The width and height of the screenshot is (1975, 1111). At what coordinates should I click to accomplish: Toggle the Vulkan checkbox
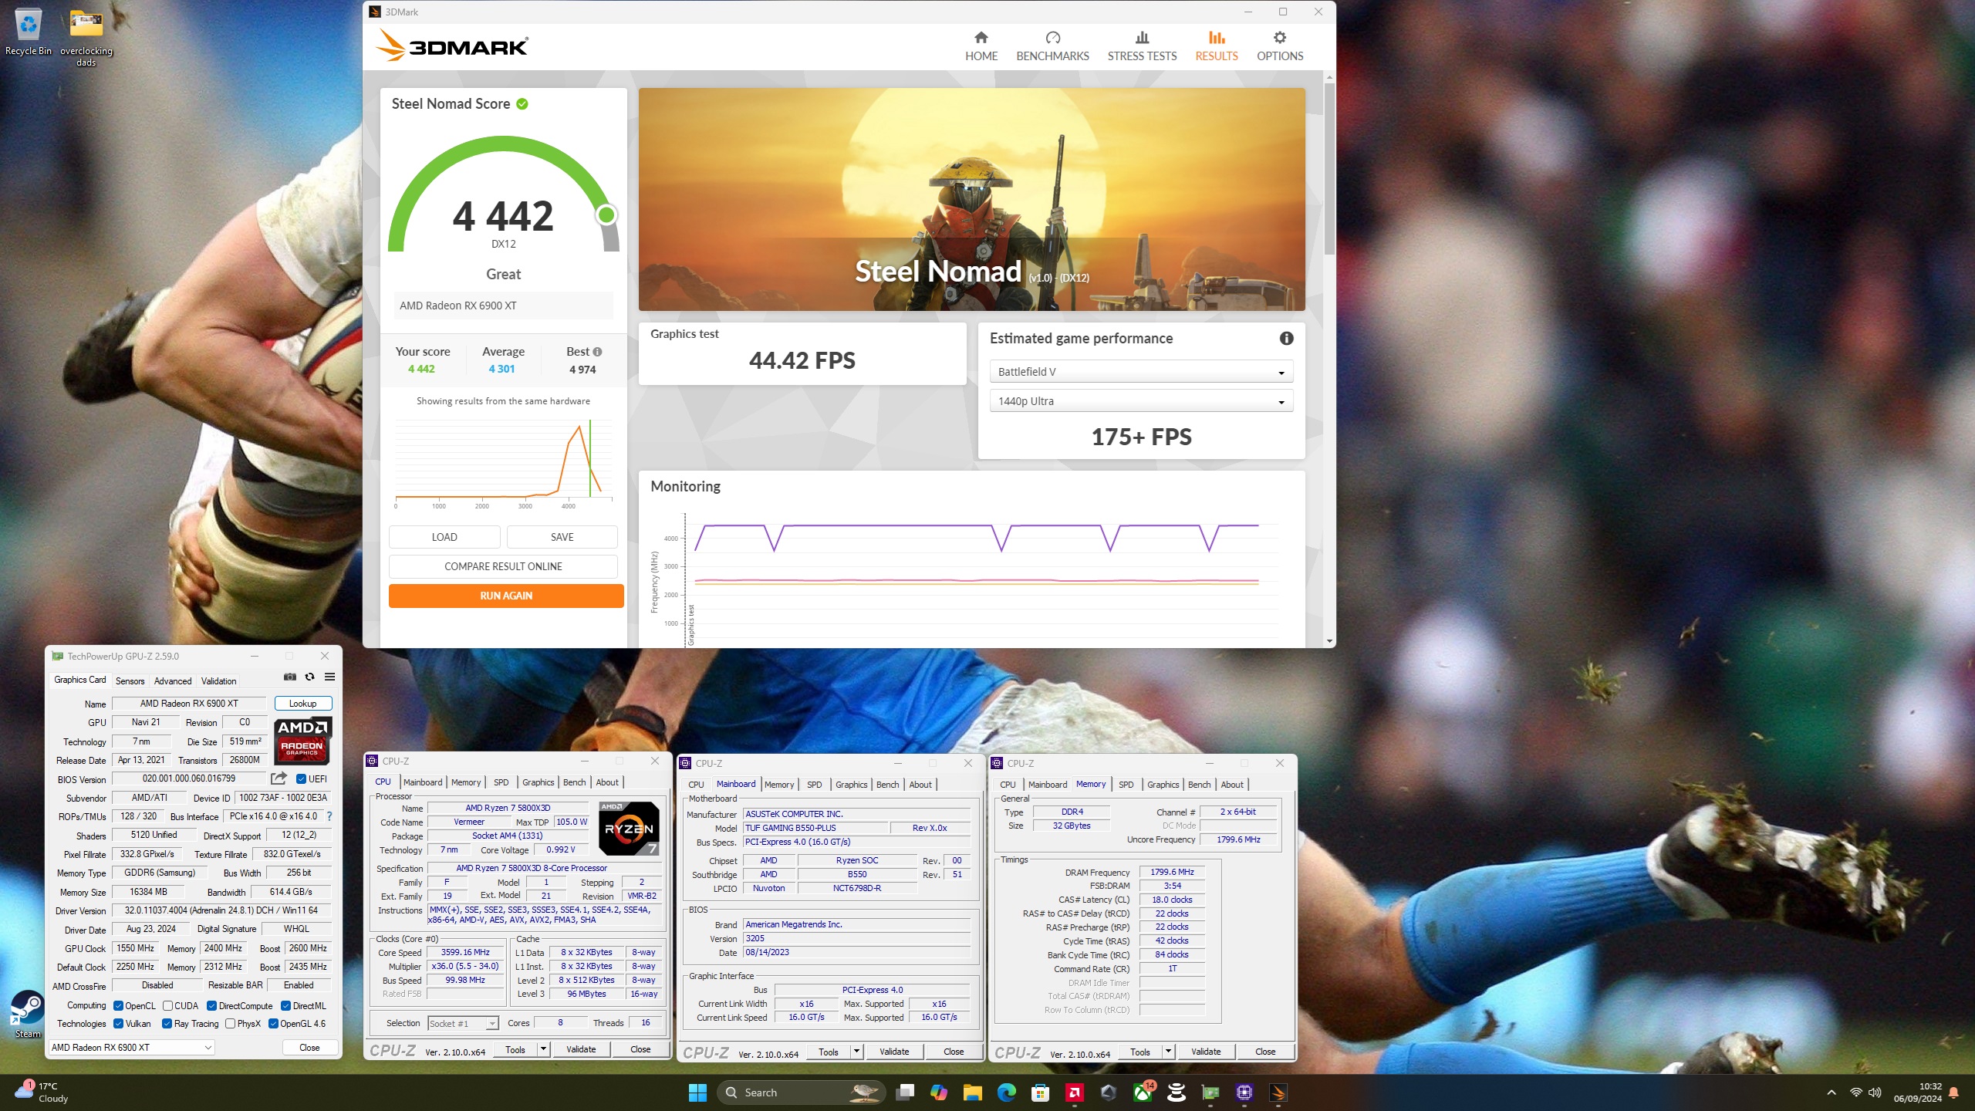coord(118,1024)
